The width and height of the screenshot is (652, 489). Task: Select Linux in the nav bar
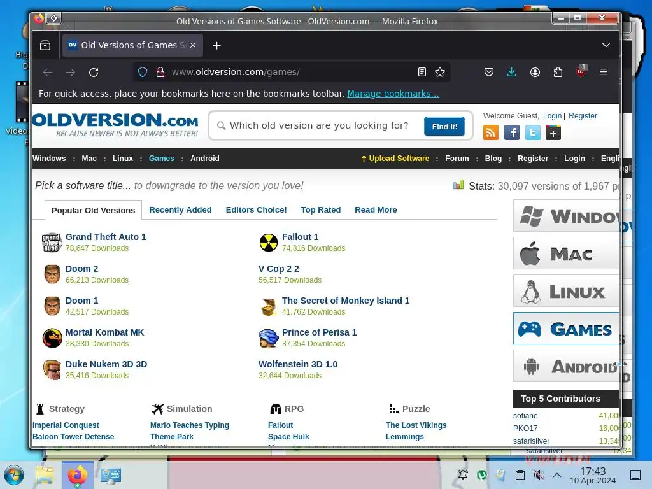tap(123, 159)
